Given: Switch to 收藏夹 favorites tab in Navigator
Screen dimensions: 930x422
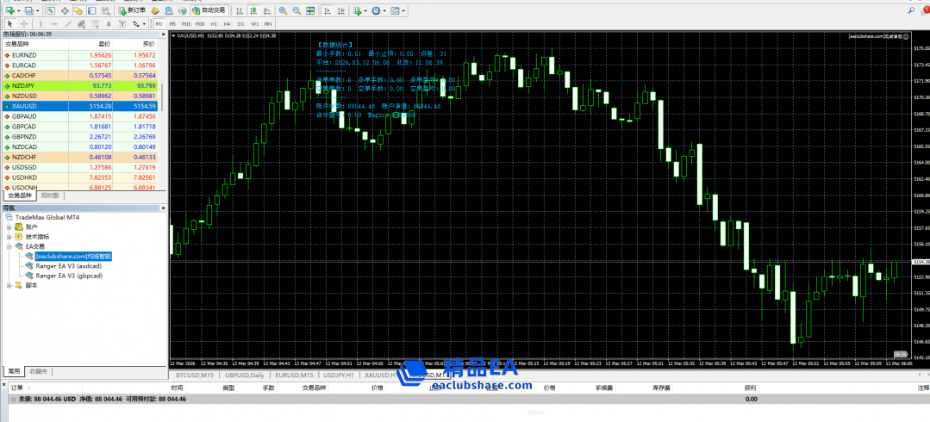Looking at the screenshot, I should click(x=40, y=372).
